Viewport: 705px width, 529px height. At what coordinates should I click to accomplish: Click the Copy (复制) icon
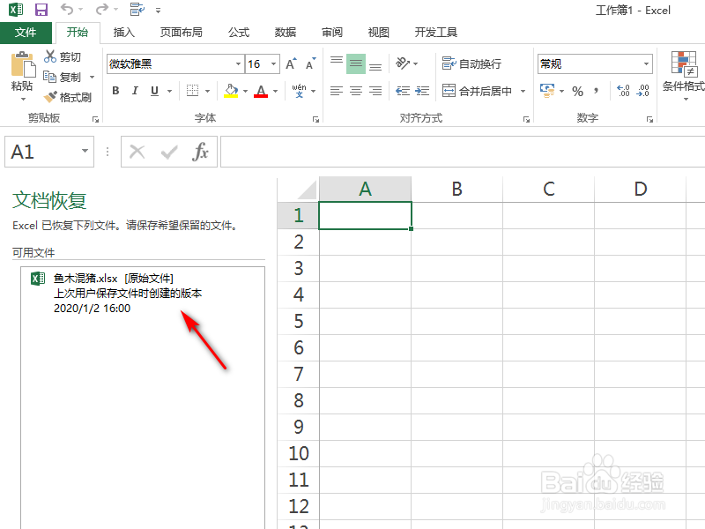click(51, 77)
